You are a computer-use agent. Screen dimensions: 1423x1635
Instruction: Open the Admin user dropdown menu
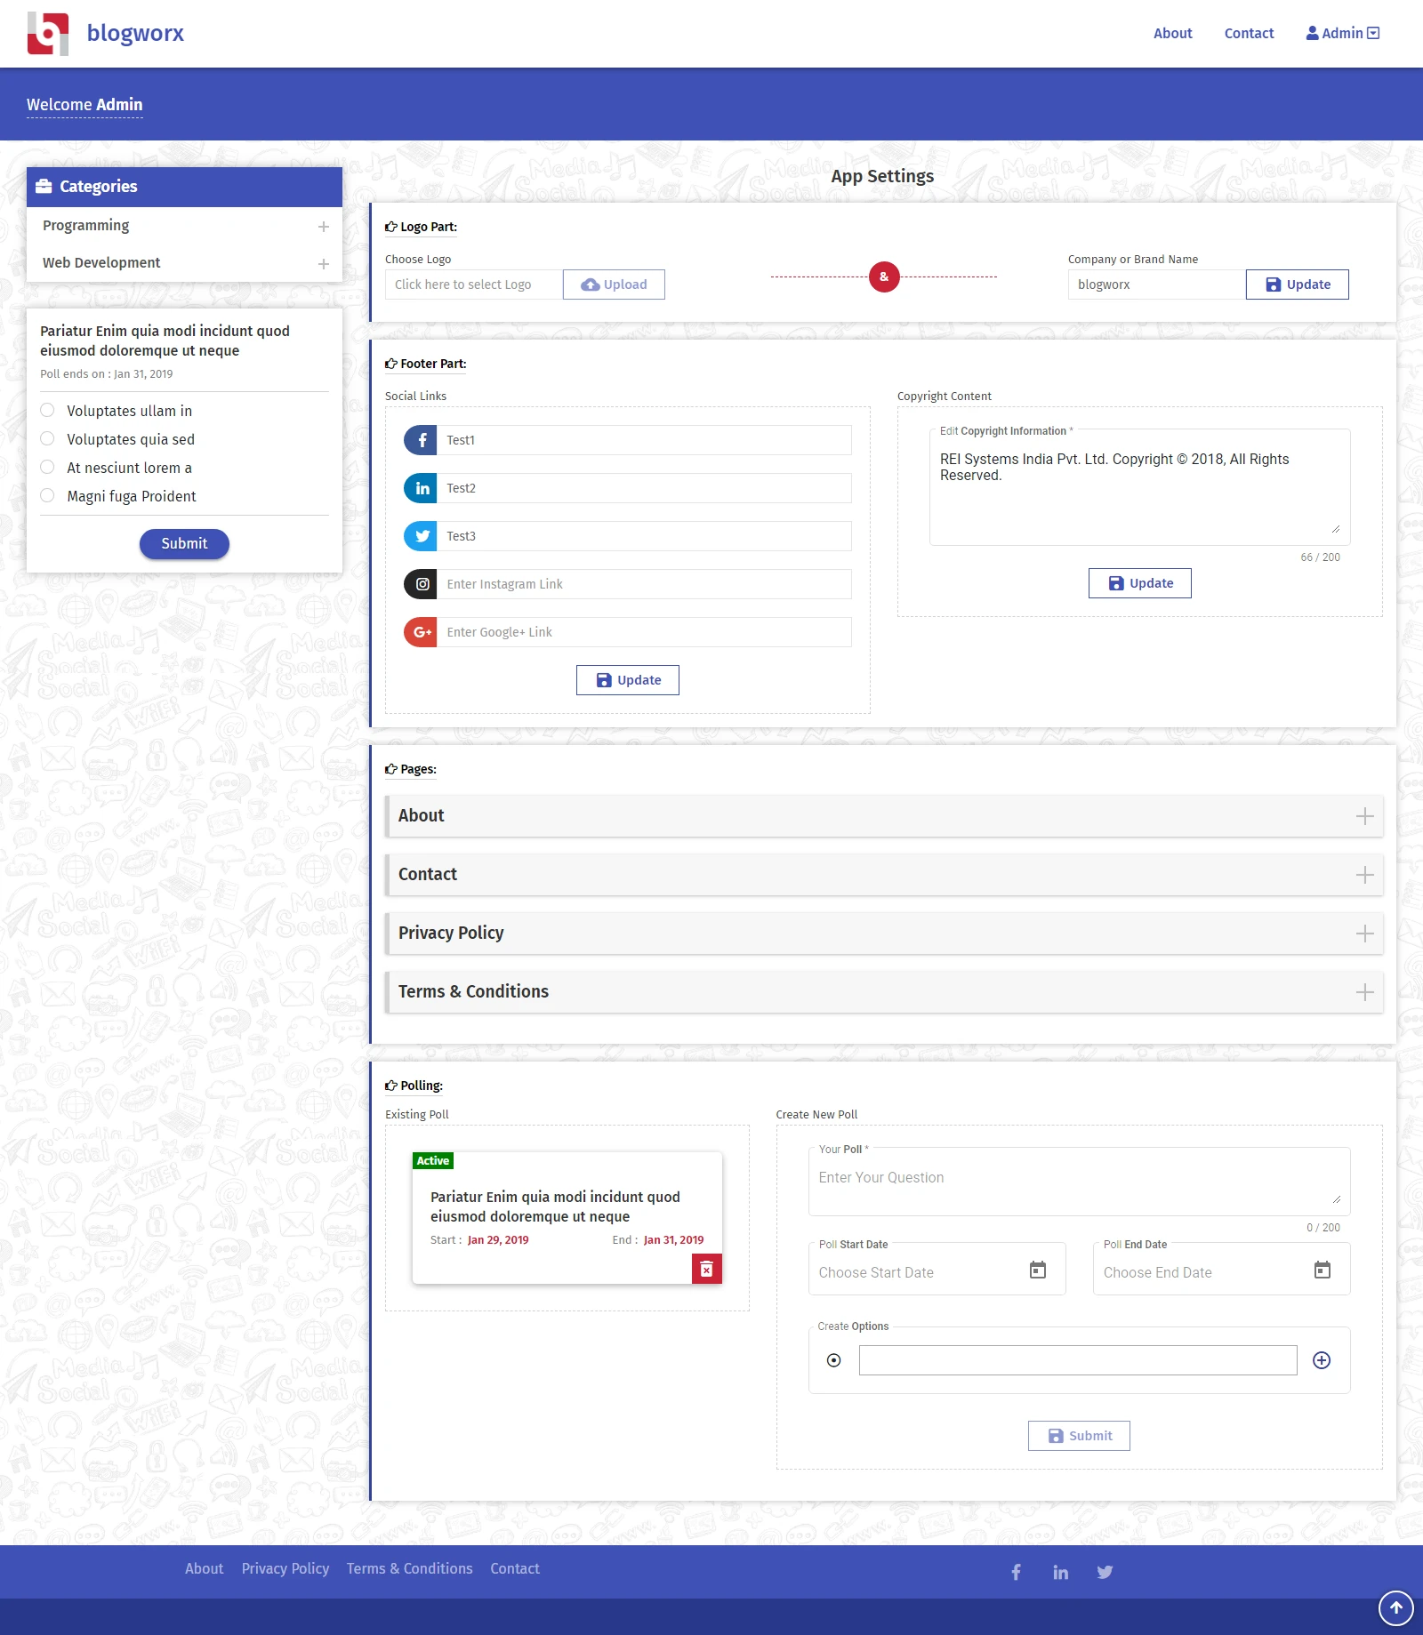(1343, 33)
